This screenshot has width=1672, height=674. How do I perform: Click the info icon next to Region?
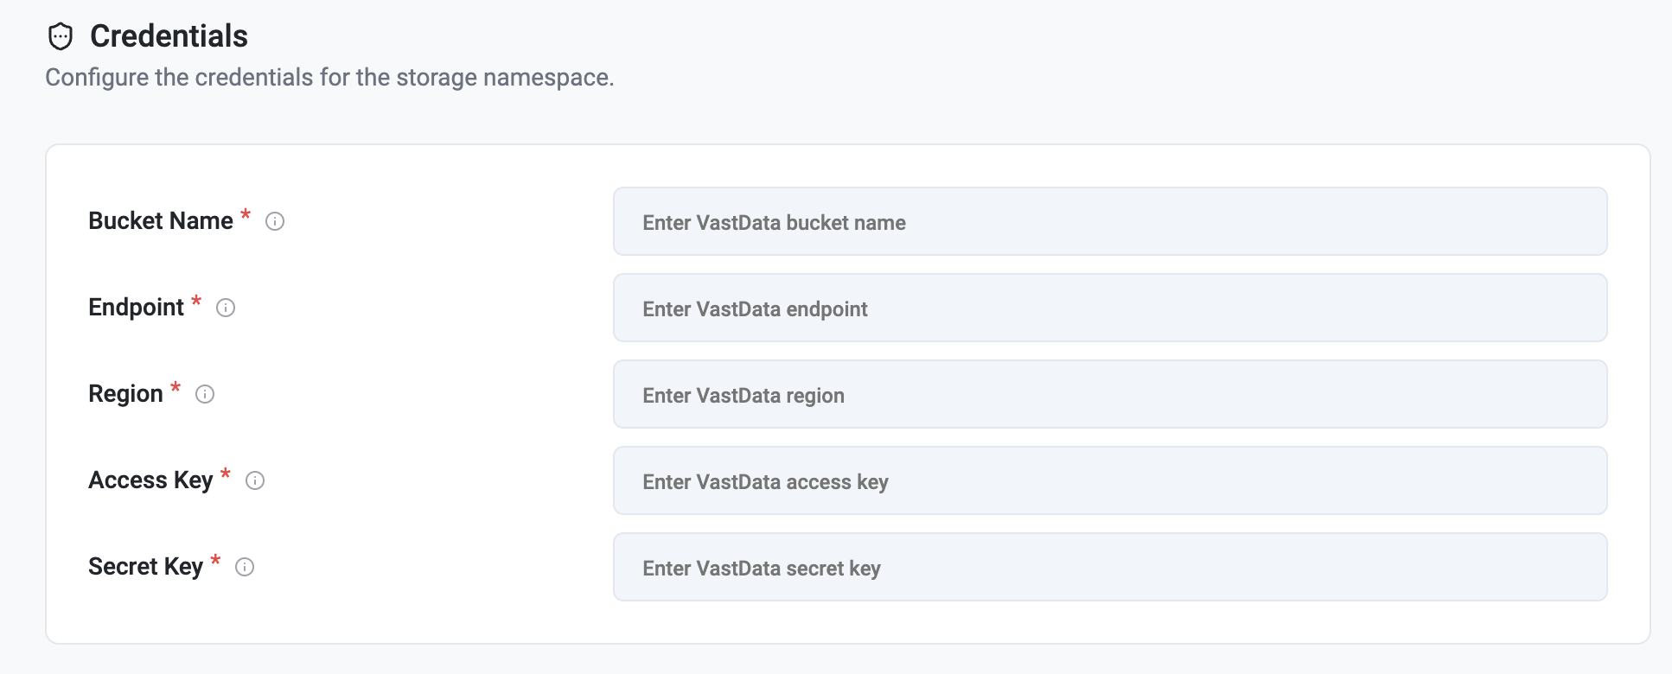coord(205,394)
